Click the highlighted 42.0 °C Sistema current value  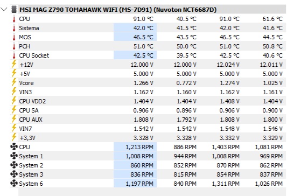click(143, 28)
